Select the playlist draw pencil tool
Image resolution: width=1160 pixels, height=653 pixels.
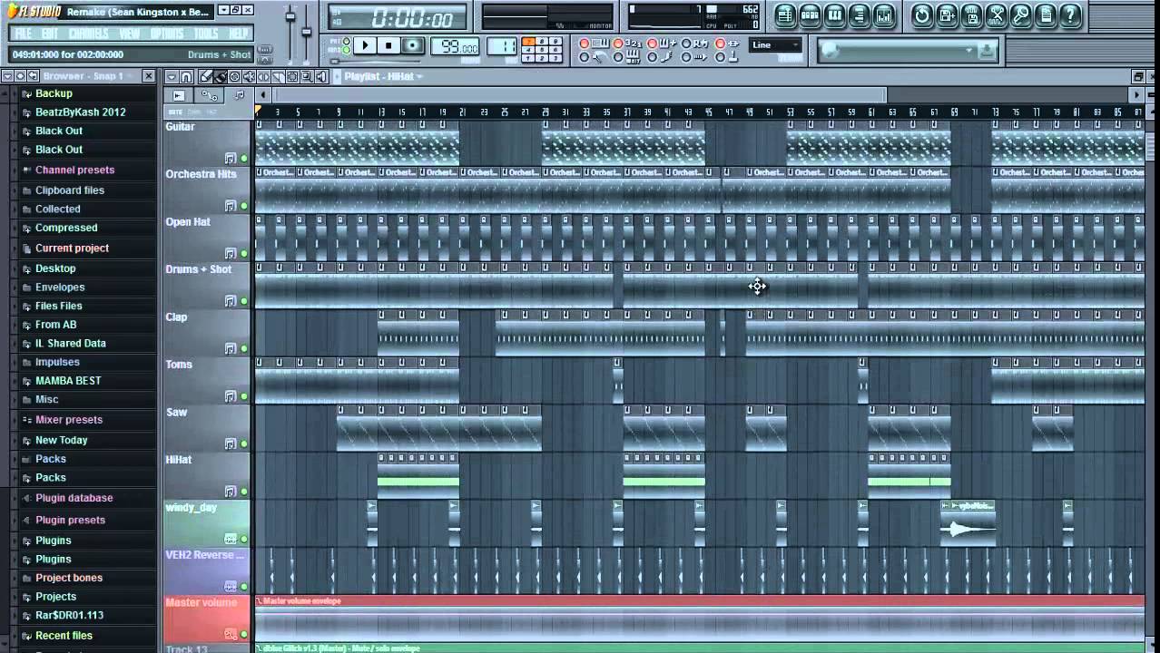(205, 77)
